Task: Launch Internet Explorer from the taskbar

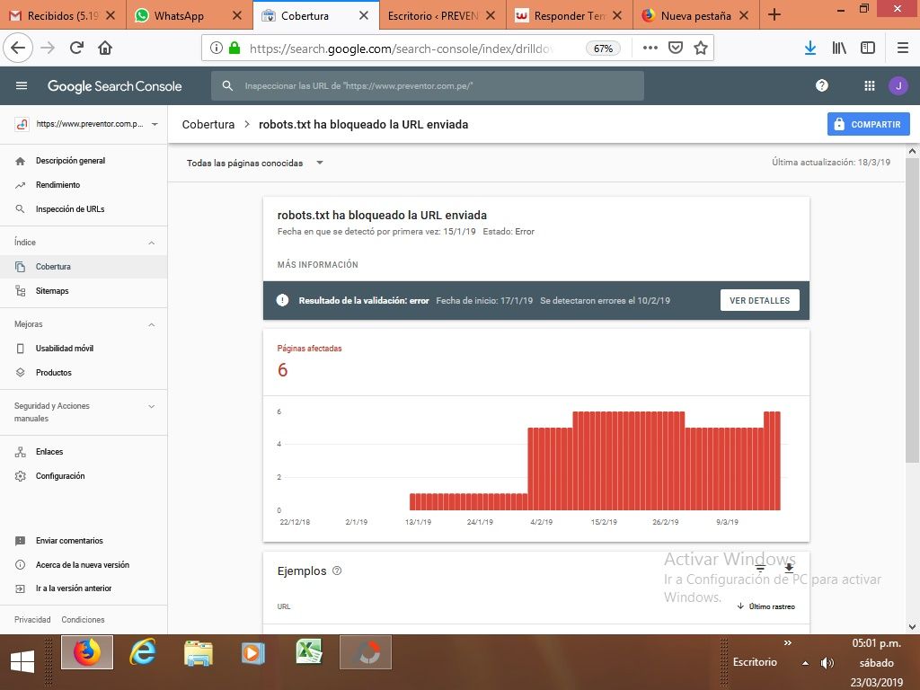Action: pyautogui.click(x=143, y=652)
